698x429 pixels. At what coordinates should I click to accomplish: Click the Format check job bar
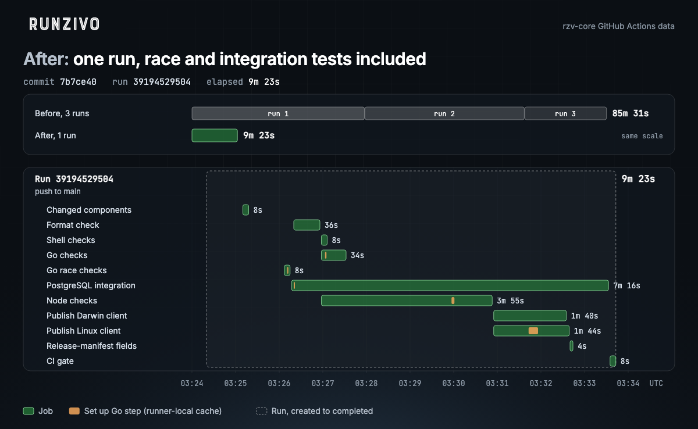[307, 225]
